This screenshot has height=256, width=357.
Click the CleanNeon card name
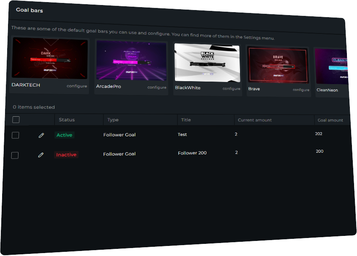(327, 90)
